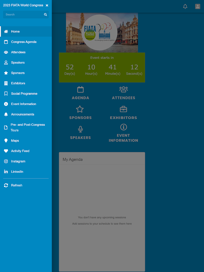204x272 pixels.
Task: Click the FIATA World Congress banner image
Action: coord(102,33)
